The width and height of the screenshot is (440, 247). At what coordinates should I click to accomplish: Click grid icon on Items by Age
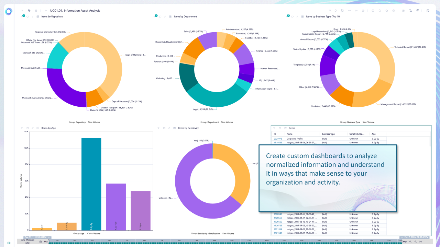[38, 128]
